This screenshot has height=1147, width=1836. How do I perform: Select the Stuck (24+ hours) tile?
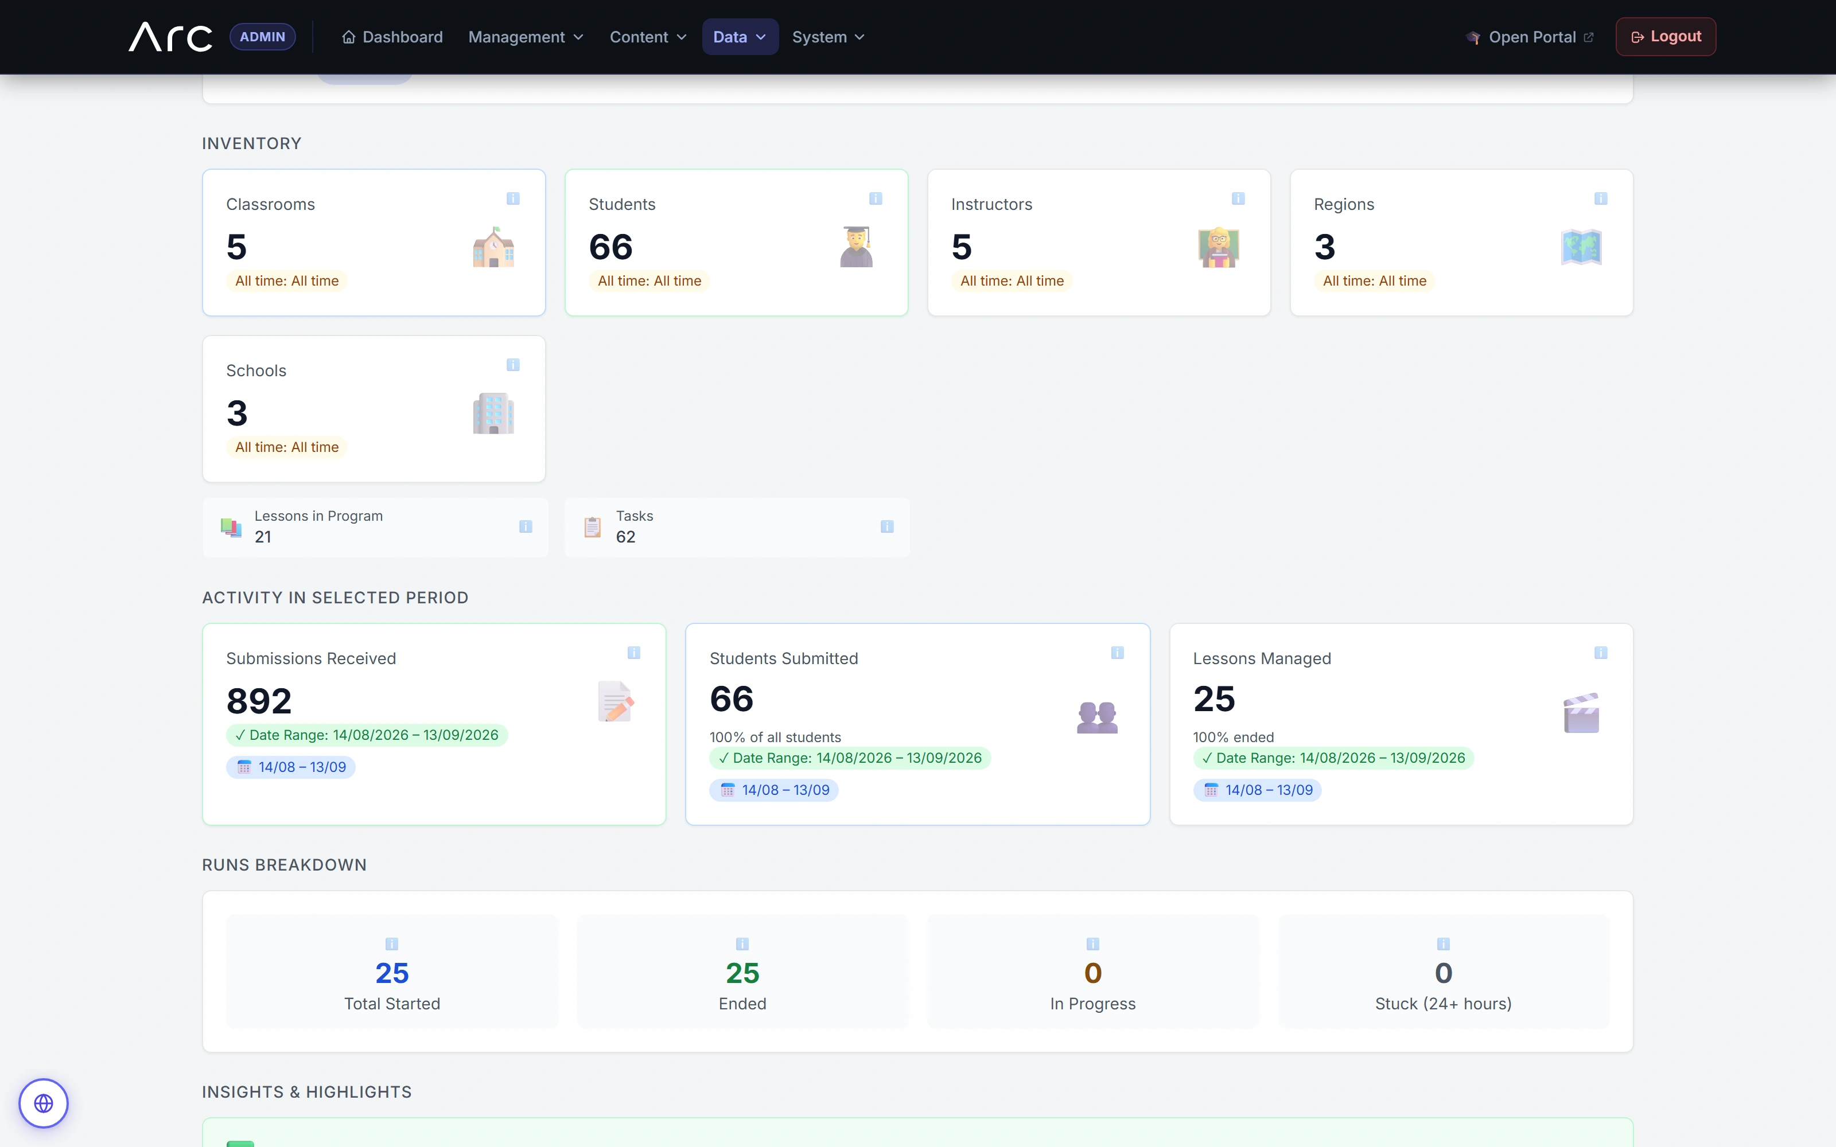point(1444,972)
